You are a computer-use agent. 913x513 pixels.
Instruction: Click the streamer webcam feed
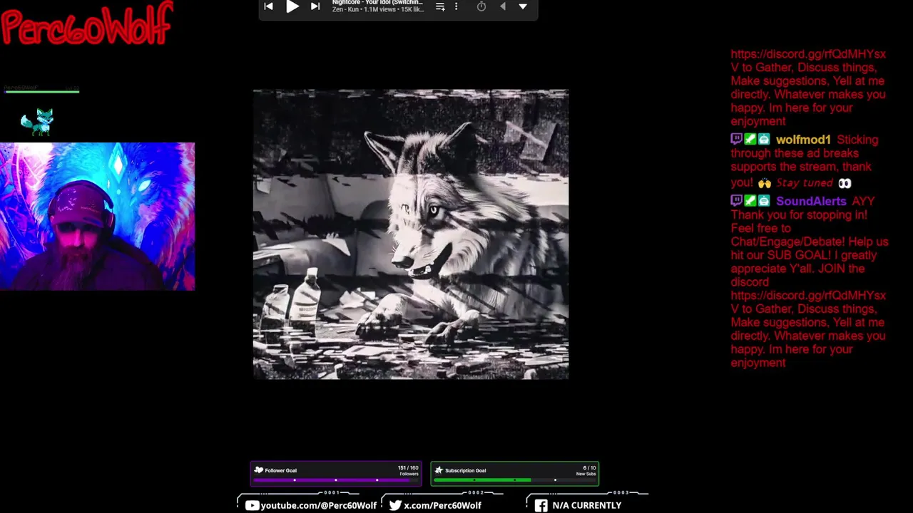[97, 217]
